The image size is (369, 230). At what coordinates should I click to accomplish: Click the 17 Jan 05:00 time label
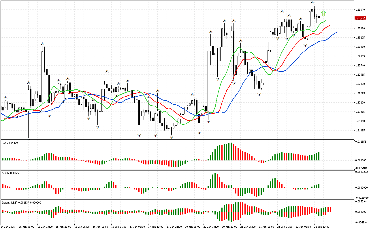(138, 227)
